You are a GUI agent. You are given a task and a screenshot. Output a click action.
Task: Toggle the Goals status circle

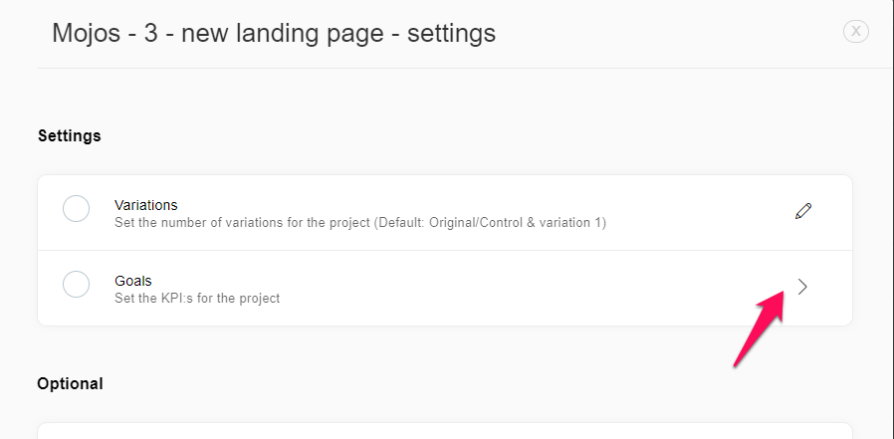(76, 284)
